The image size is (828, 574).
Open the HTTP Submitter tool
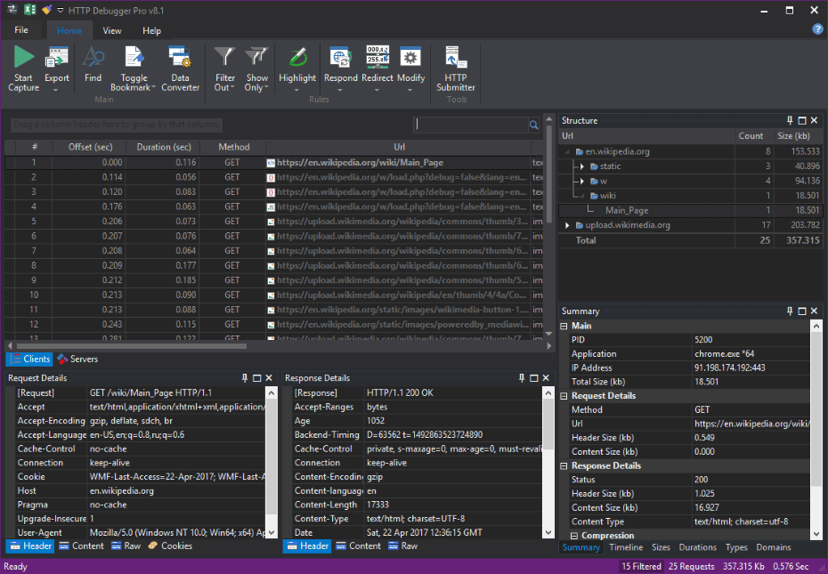tap(456, 69)
